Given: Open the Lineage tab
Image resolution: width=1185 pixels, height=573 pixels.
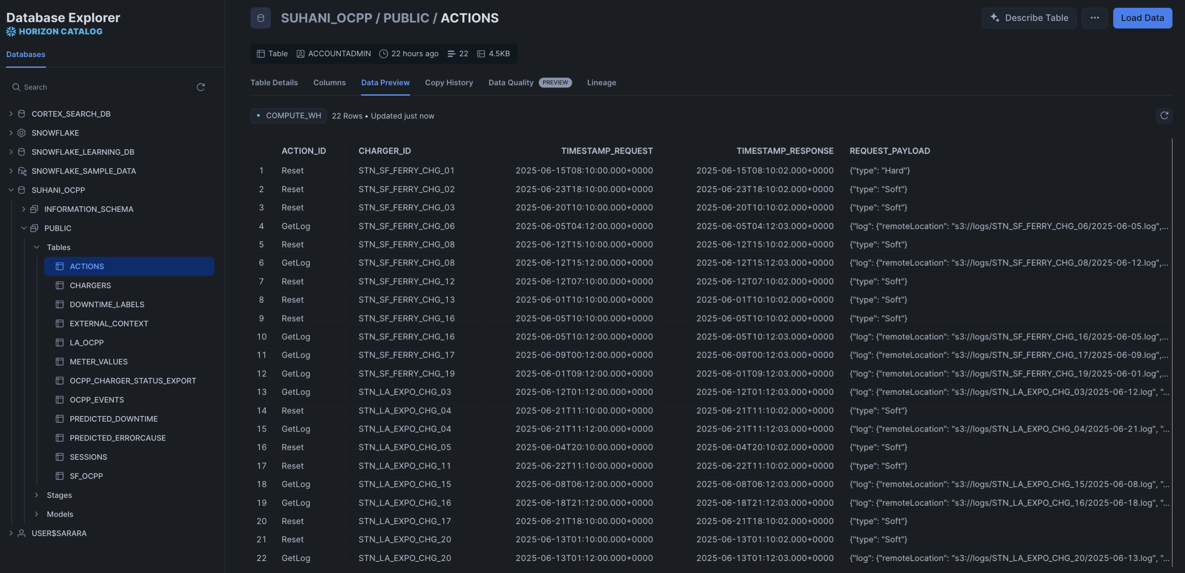Looking at the screenshot, I should point(601,83).
